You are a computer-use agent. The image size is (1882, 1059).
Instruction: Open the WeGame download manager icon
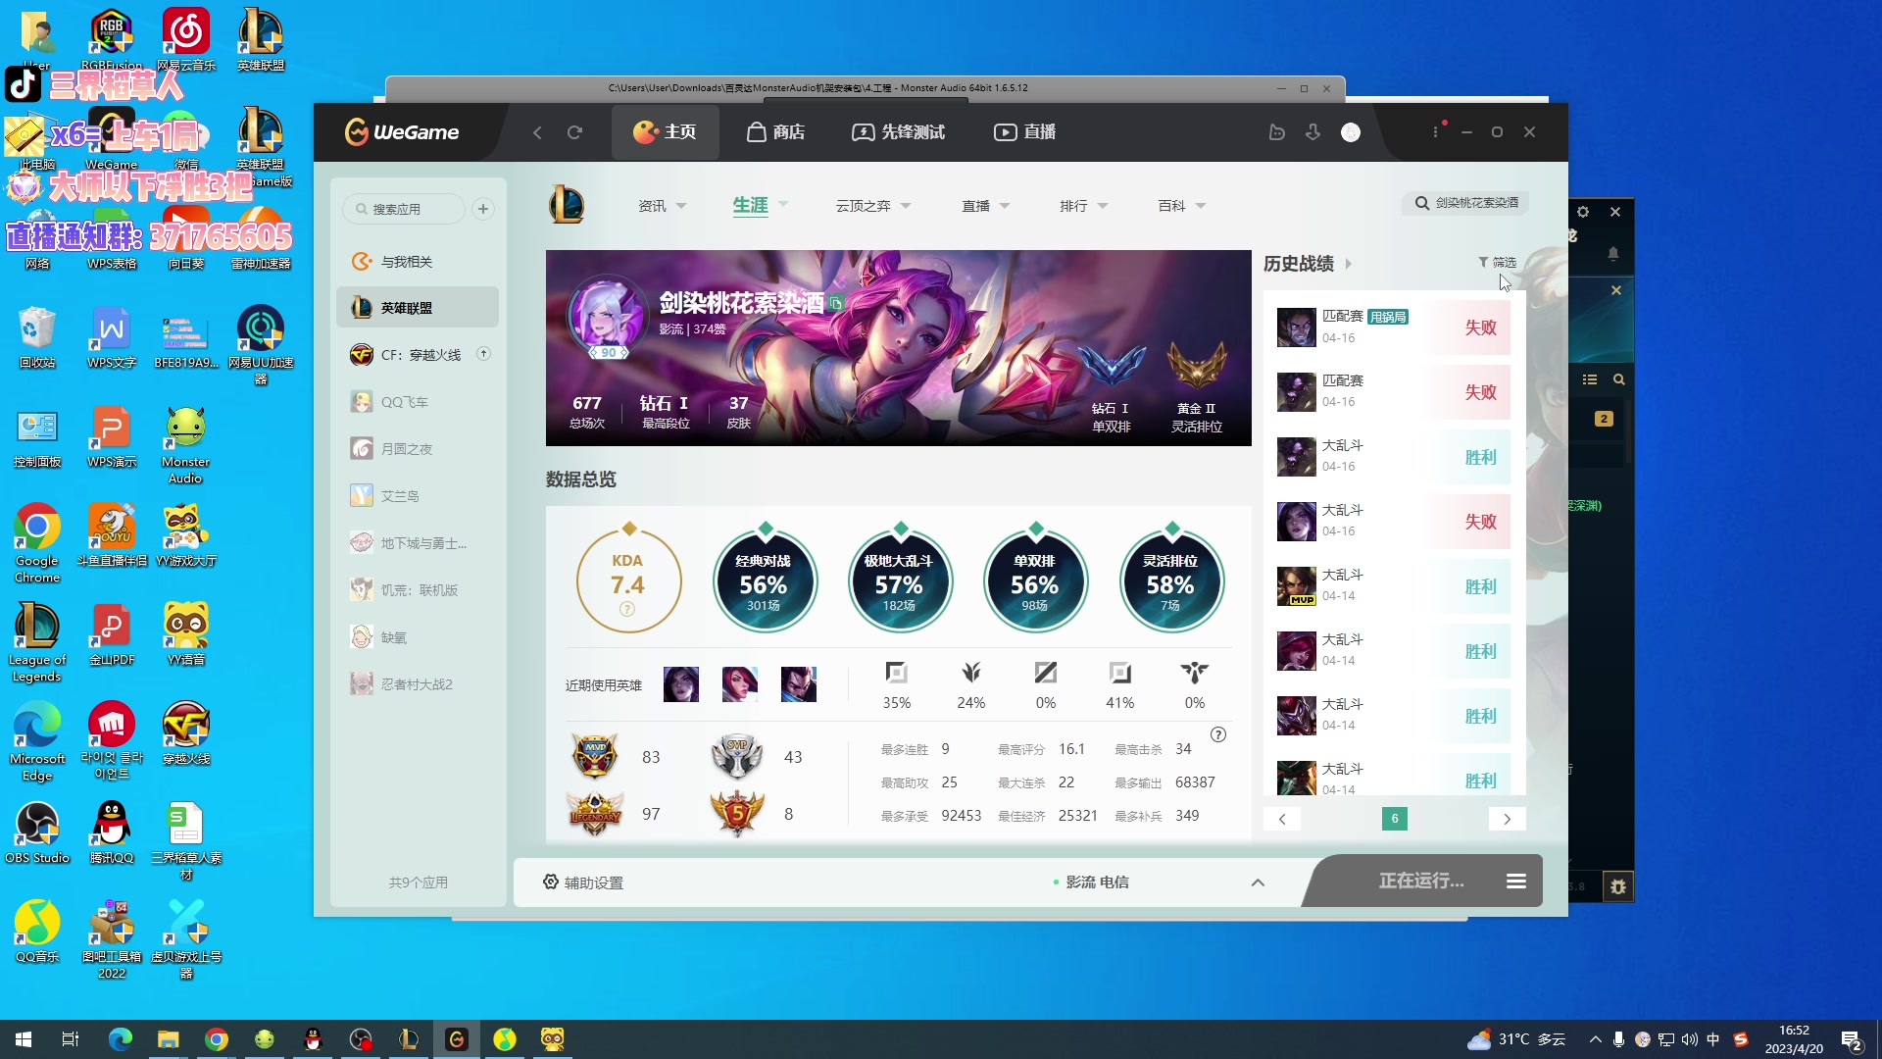tap(1313, 132)
